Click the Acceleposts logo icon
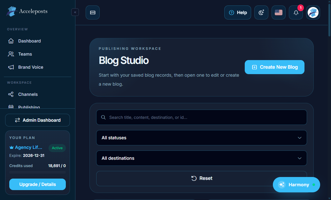This screenshot has width=331, height=200. [x=12, y=12]
